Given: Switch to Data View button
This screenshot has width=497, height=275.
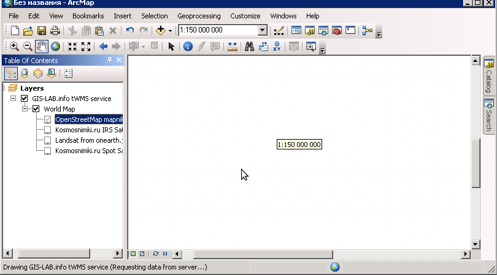Looking at the screenshot, I should [x=133, y=254].
